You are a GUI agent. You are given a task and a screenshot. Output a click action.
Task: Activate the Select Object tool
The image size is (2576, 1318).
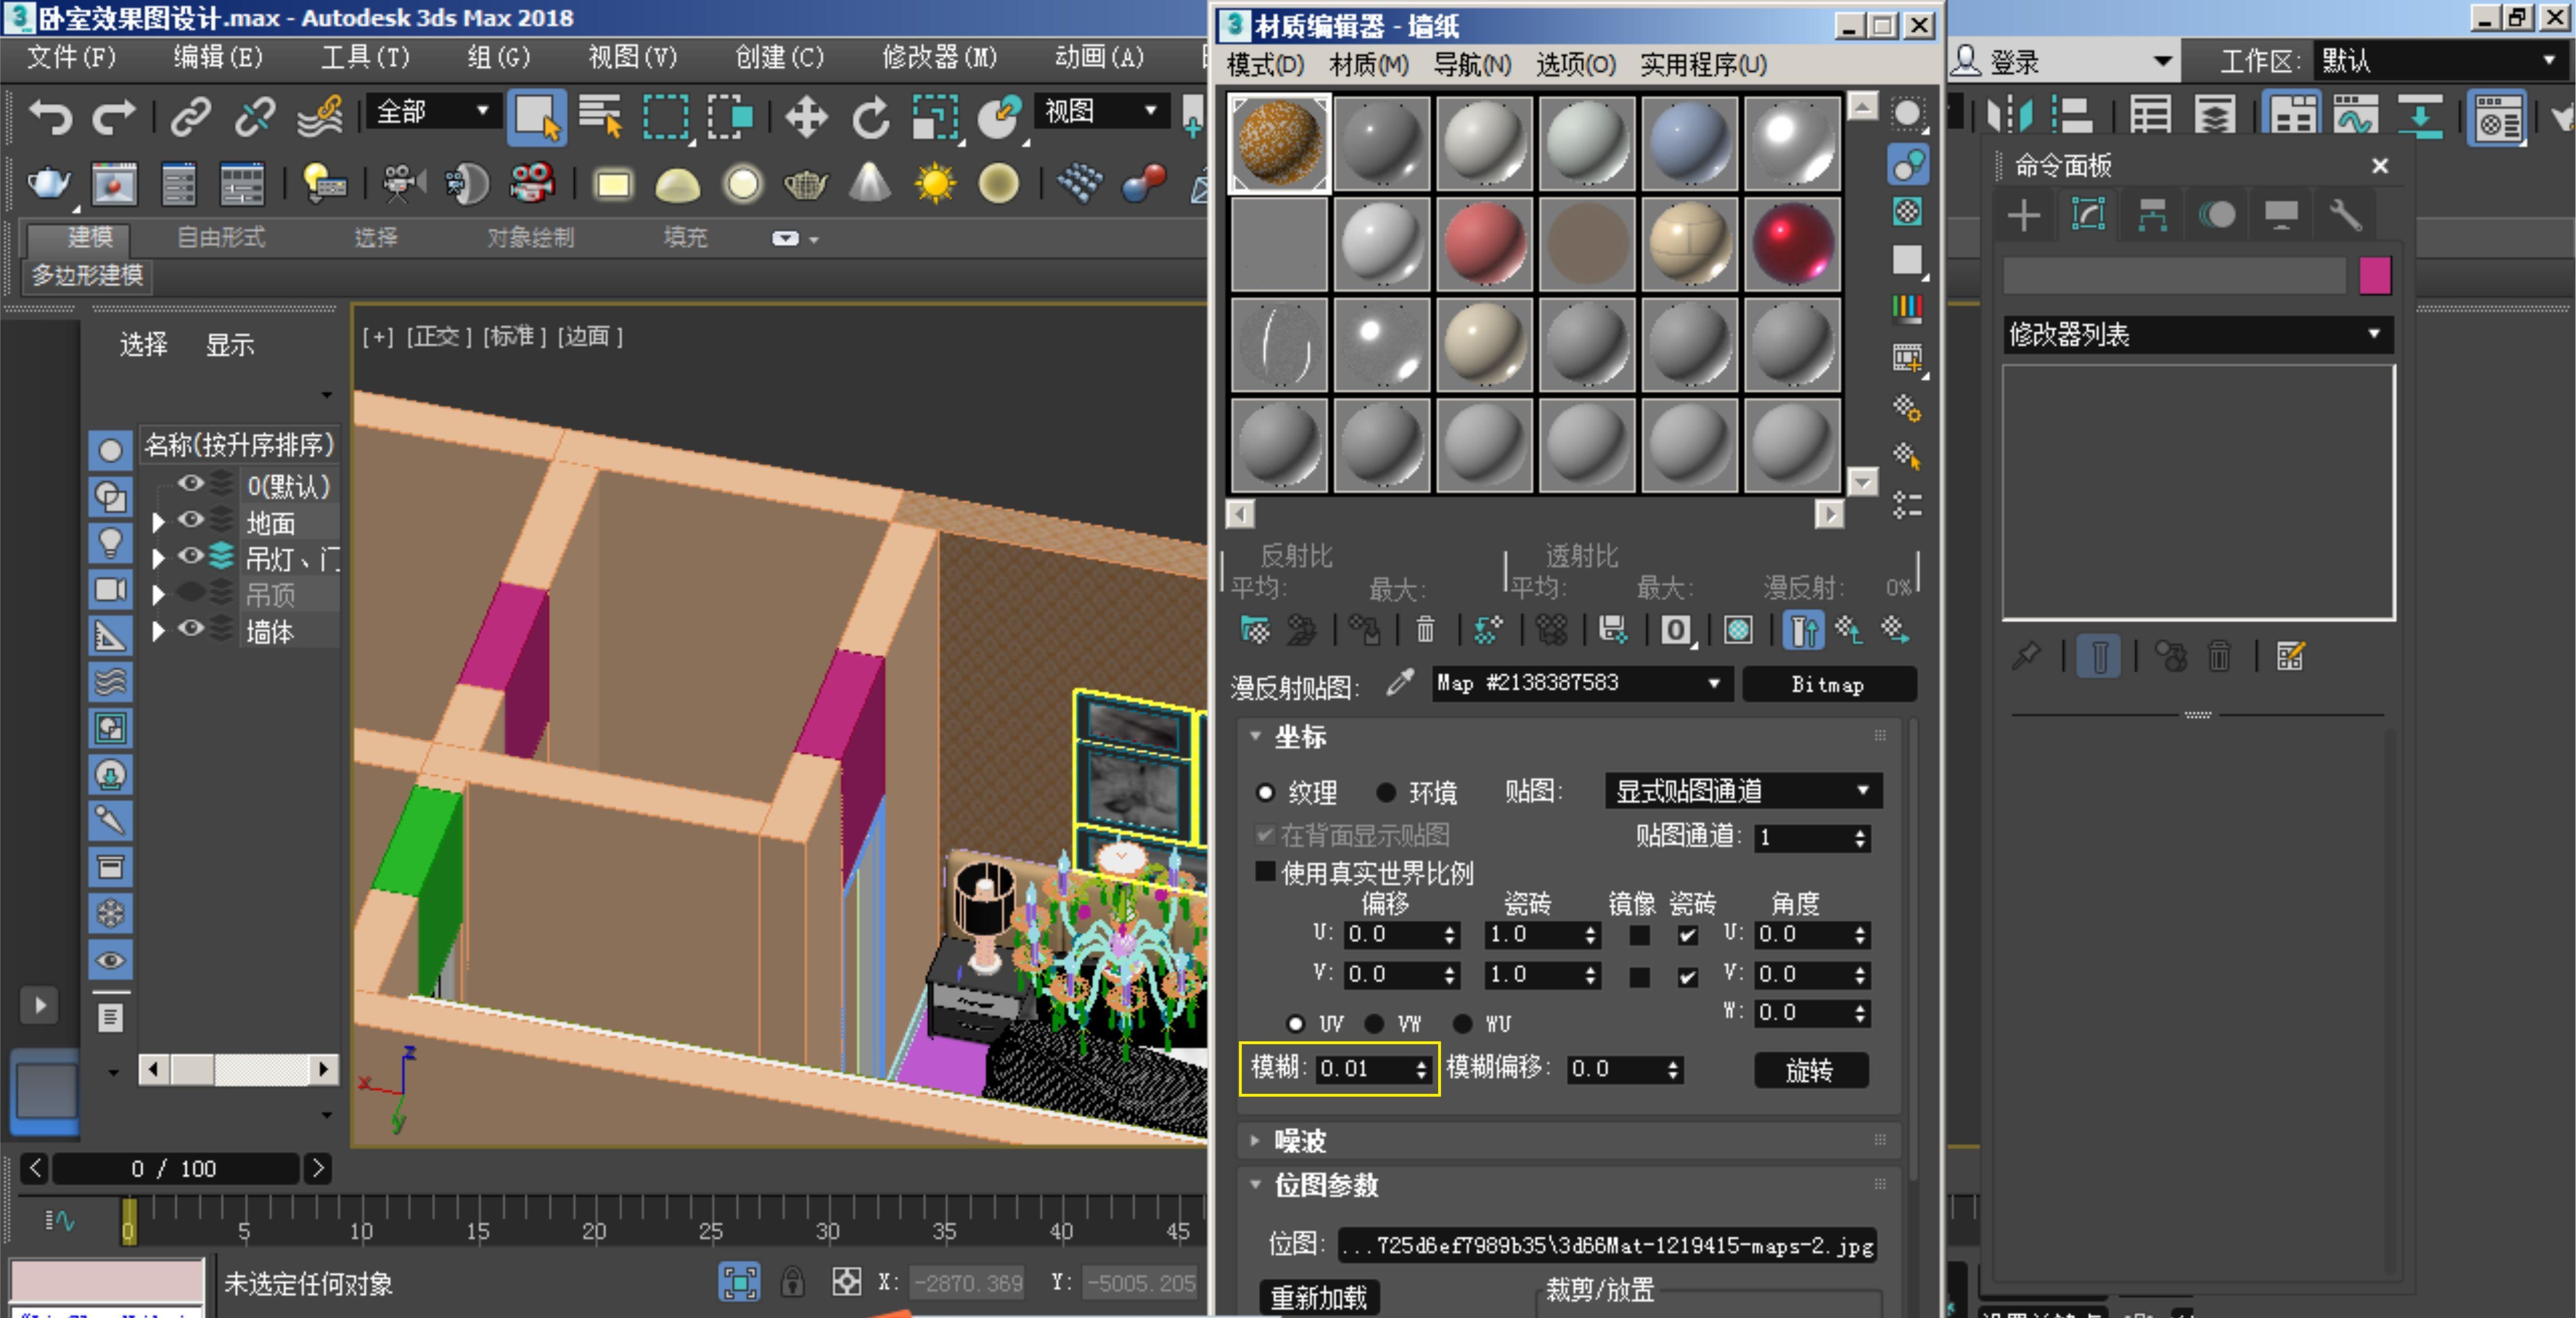point(536,118)
